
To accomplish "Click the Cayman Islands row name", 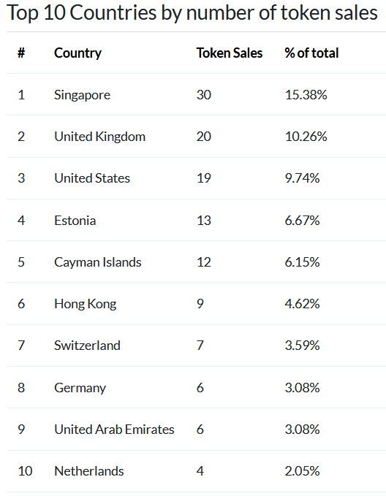I will click(98, 262).
